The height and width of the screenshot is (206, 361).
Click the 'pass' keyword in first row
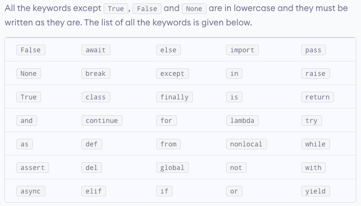click(313, 50)
